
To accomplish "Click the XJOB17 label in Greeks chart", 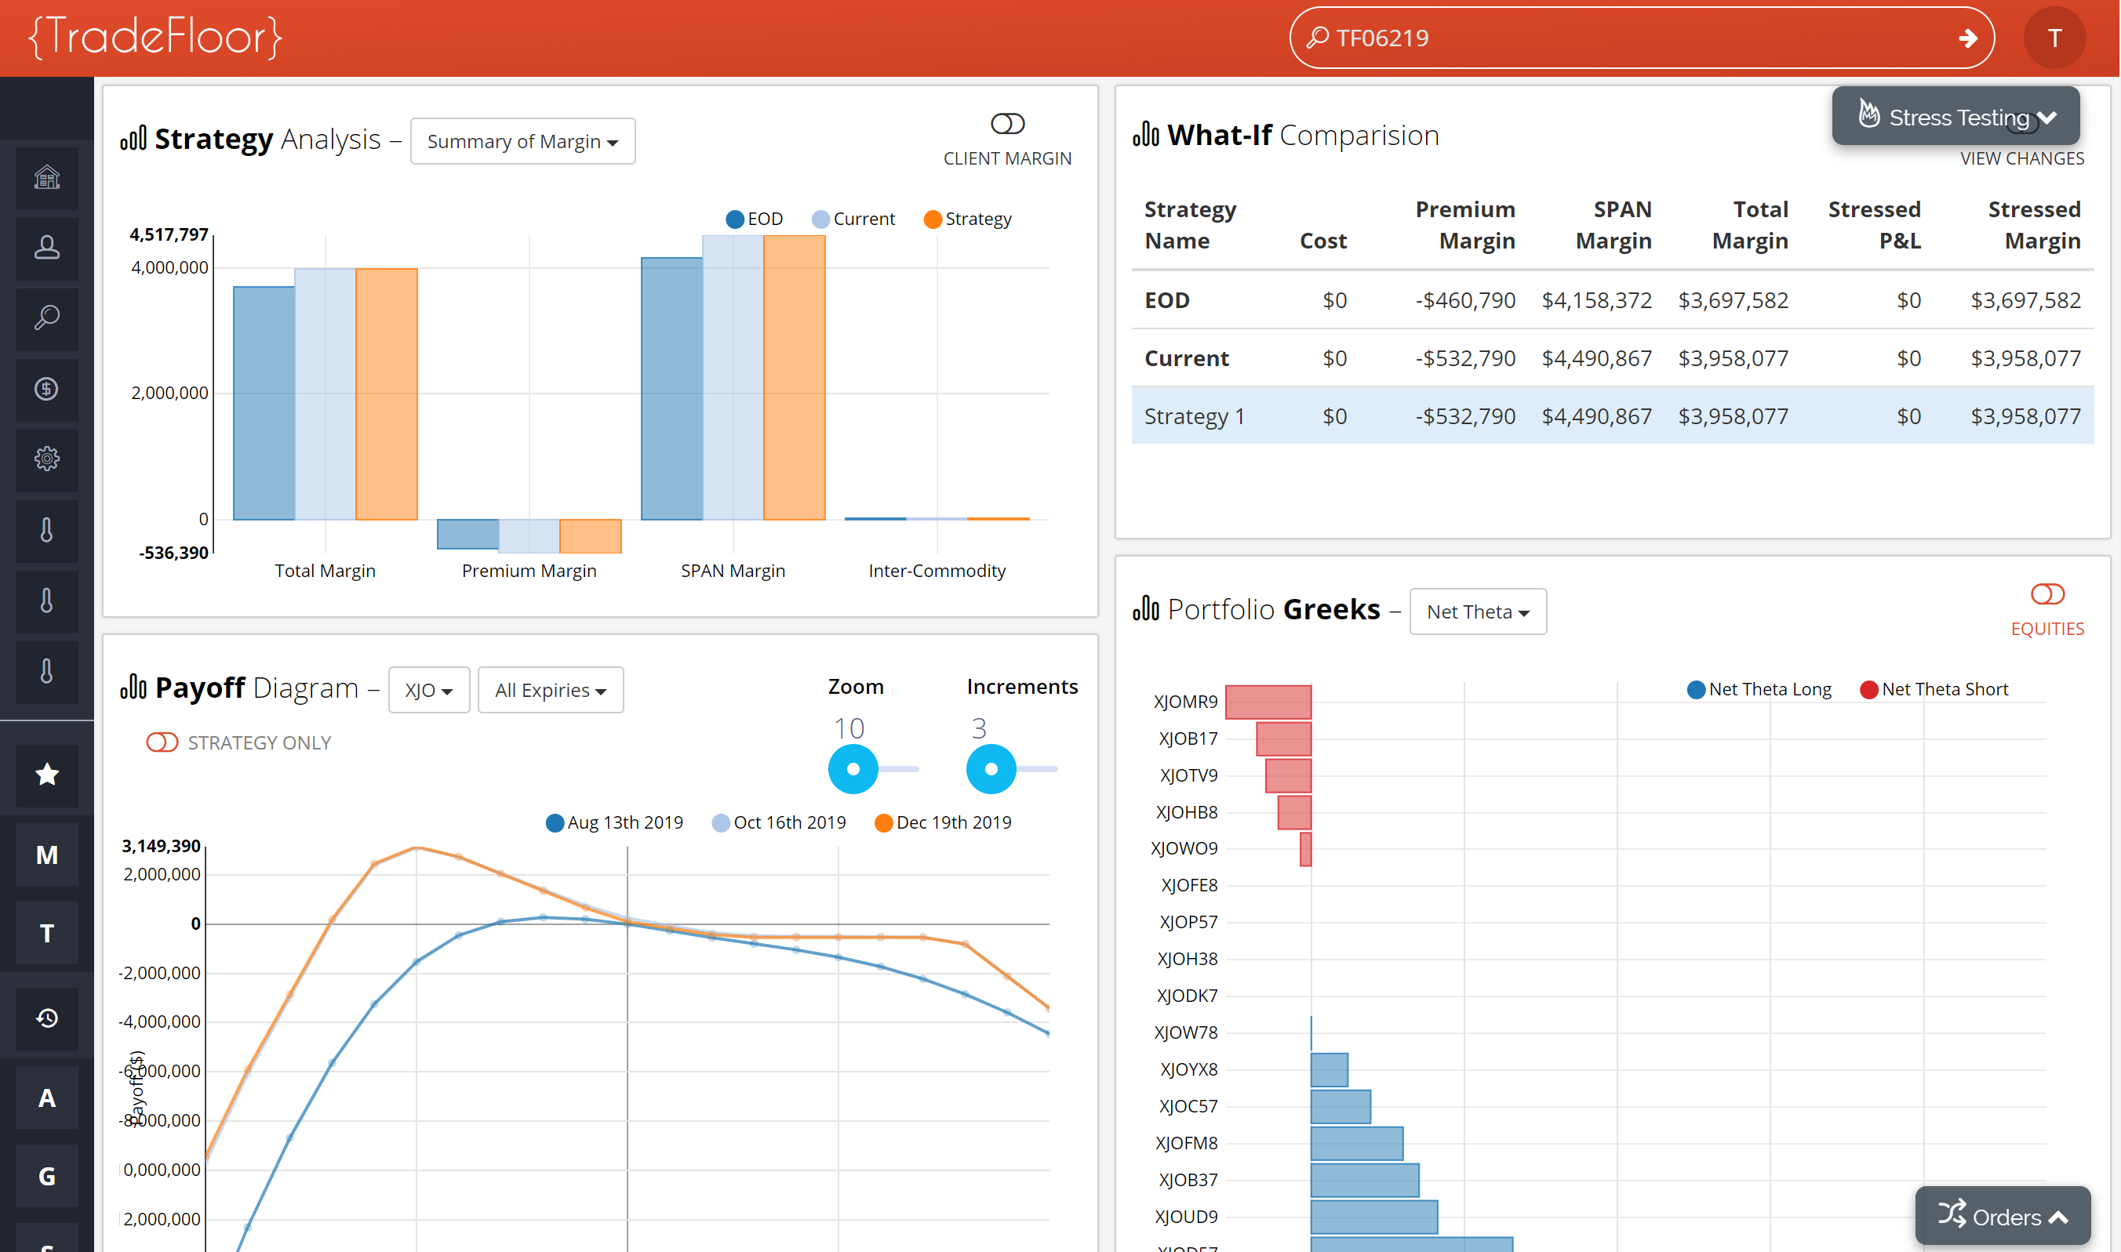I will coord(1188,739).
